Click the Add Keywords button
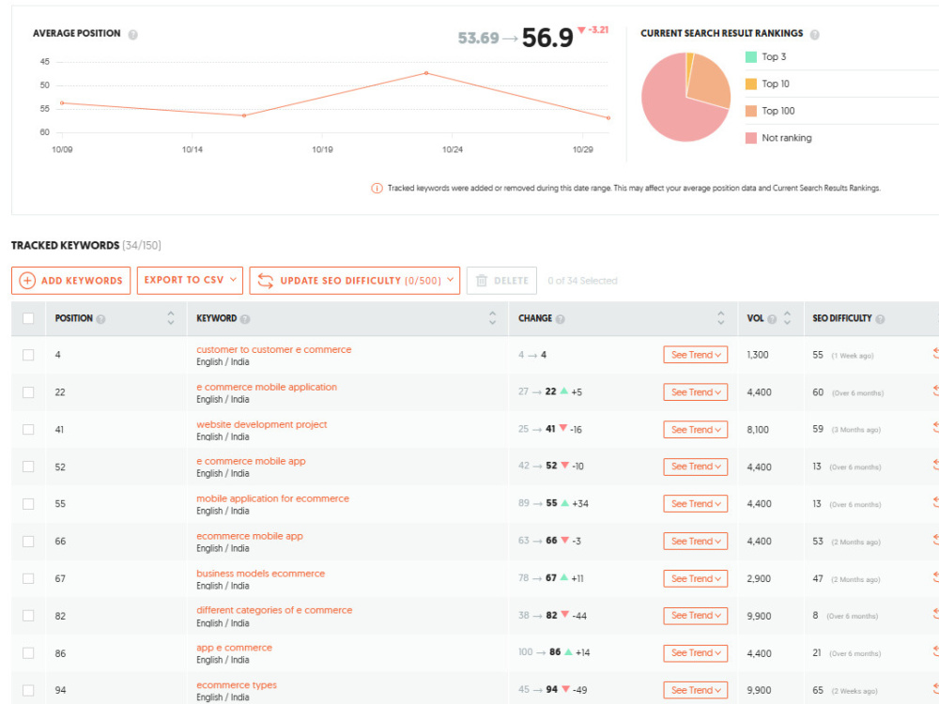The height and width of the screenshot is (704, 939). click(x=70, y=280)
